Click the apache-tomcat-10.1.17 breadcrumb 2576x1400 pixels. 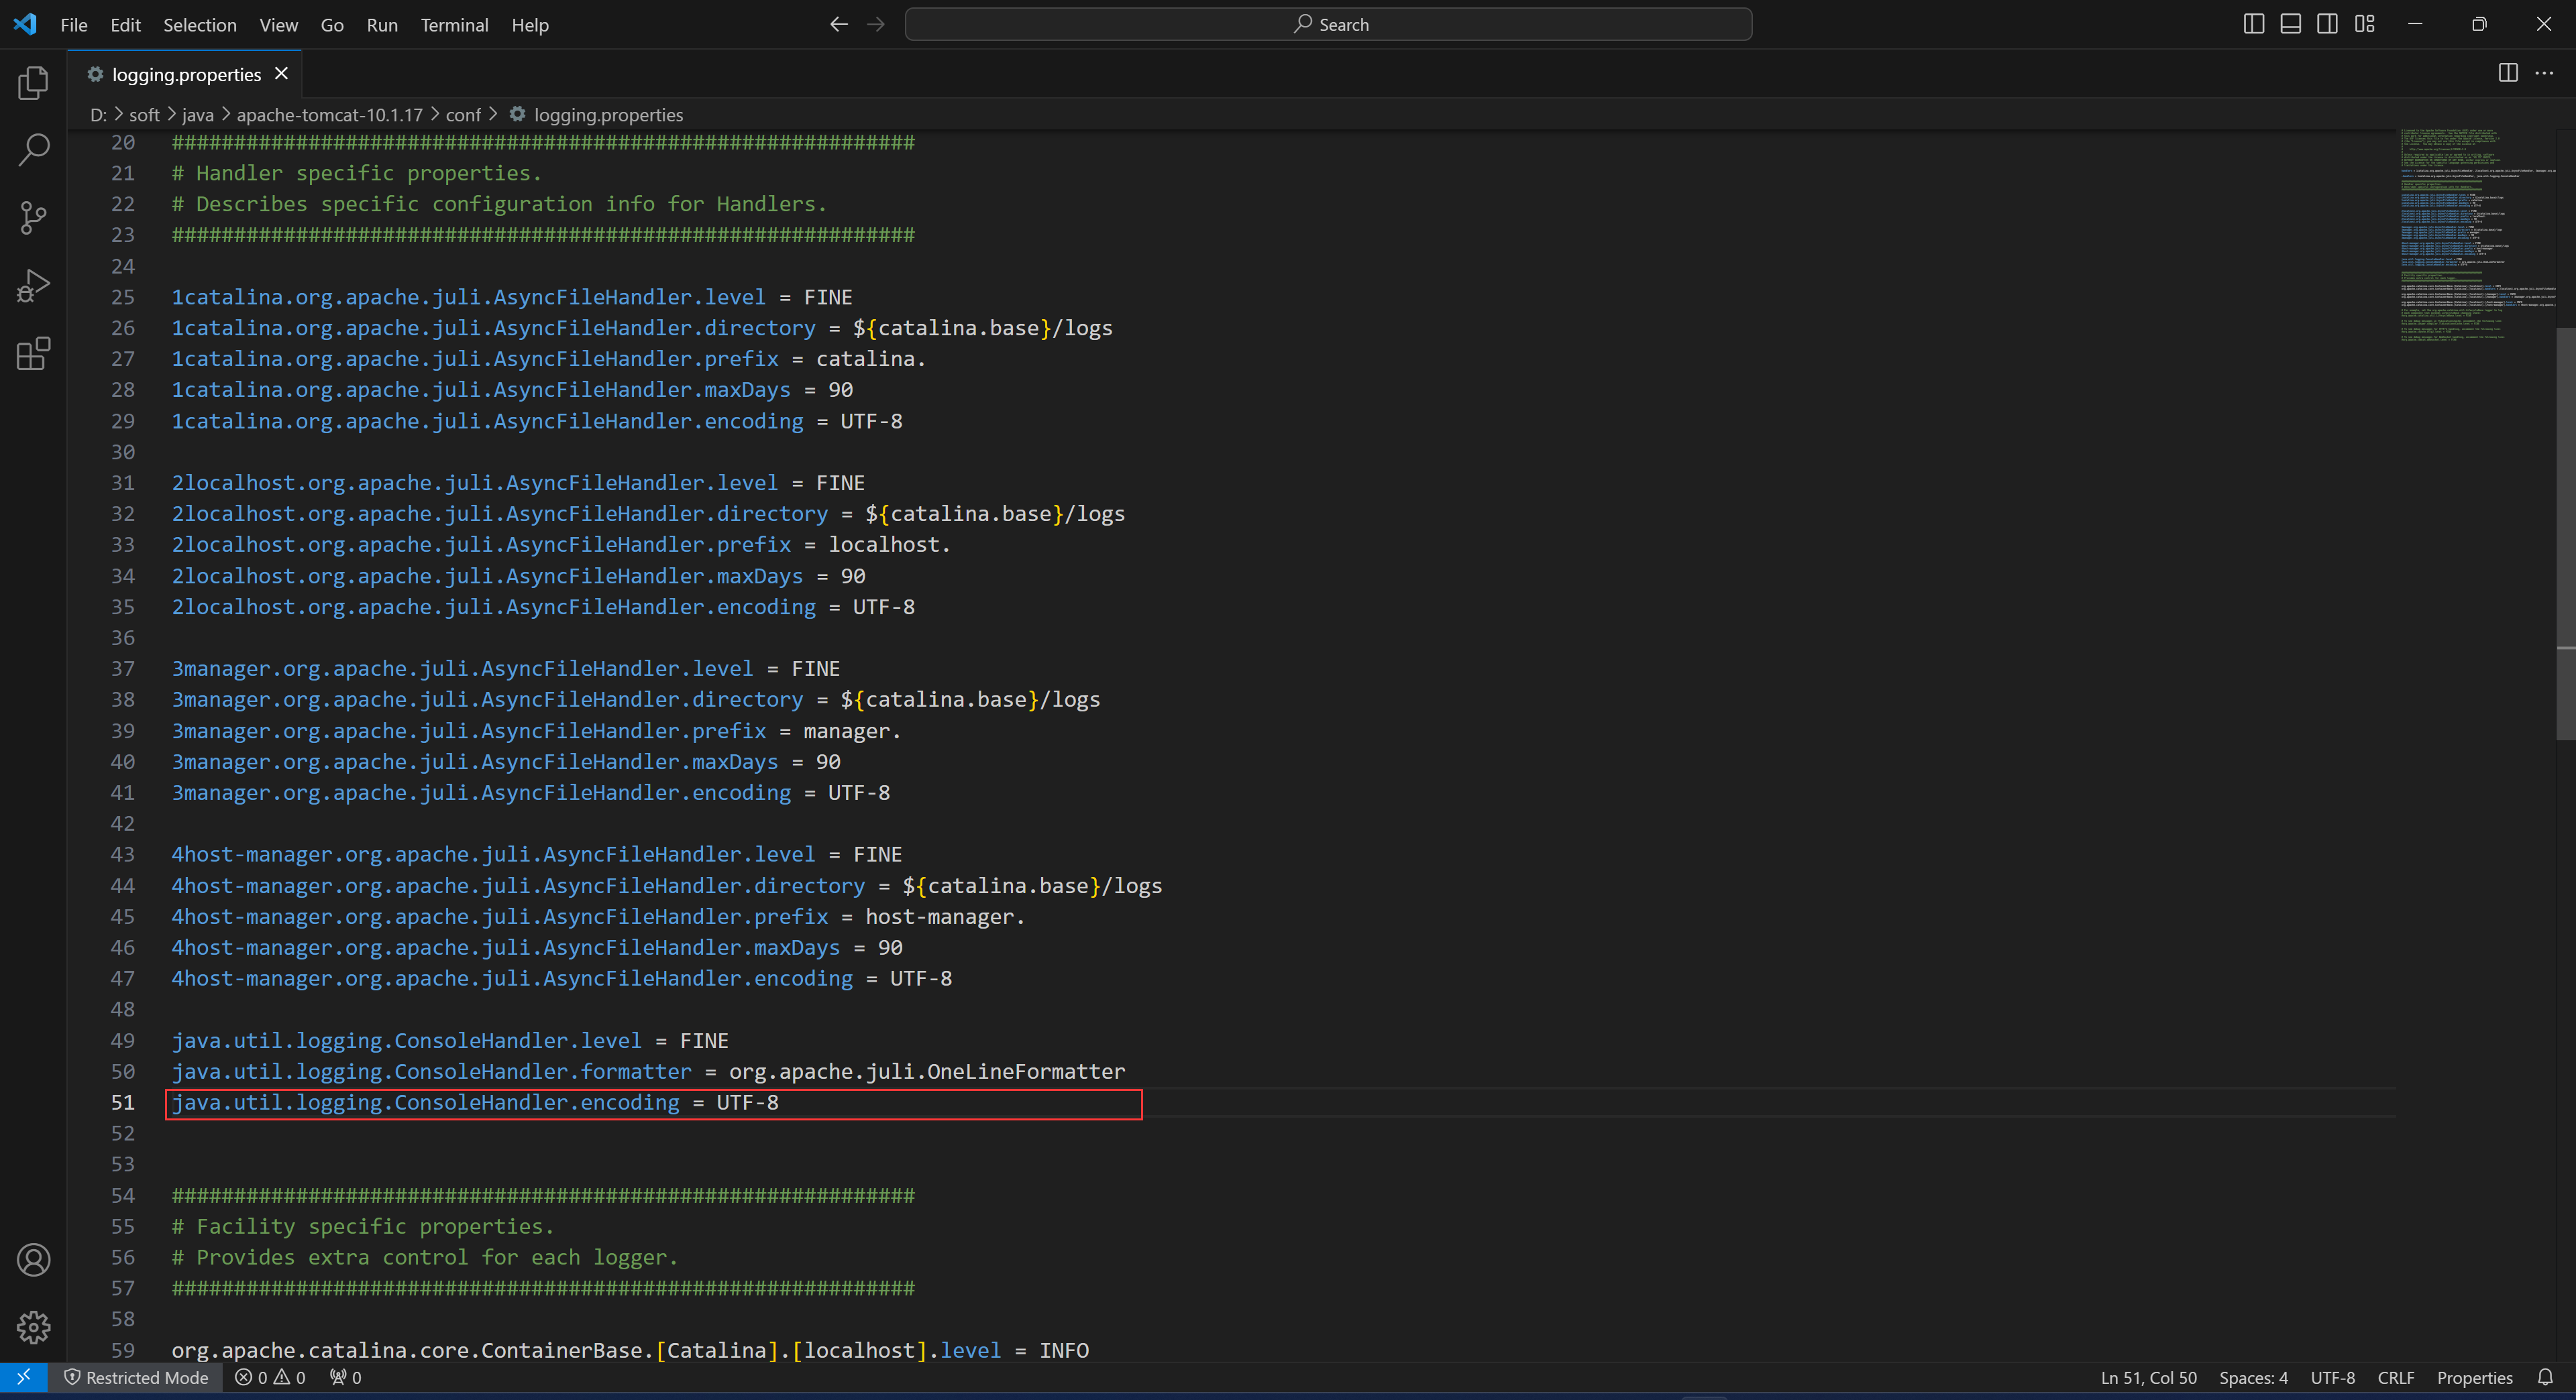(x=330, y=115)
